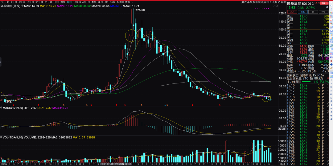This screenshot has width=333, height=166.
Task: Click 标记 mark button
Action: click(x=277, y=2)
